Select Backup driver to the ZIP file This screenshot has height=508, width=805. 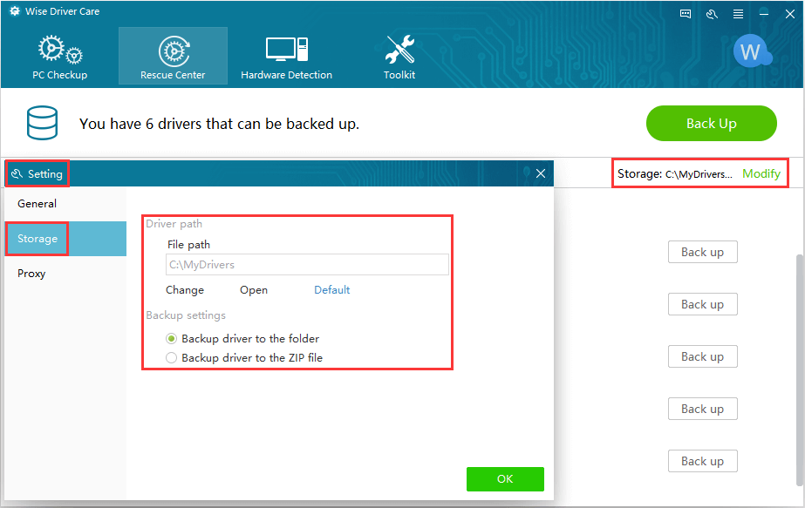(x=244, y=357)
